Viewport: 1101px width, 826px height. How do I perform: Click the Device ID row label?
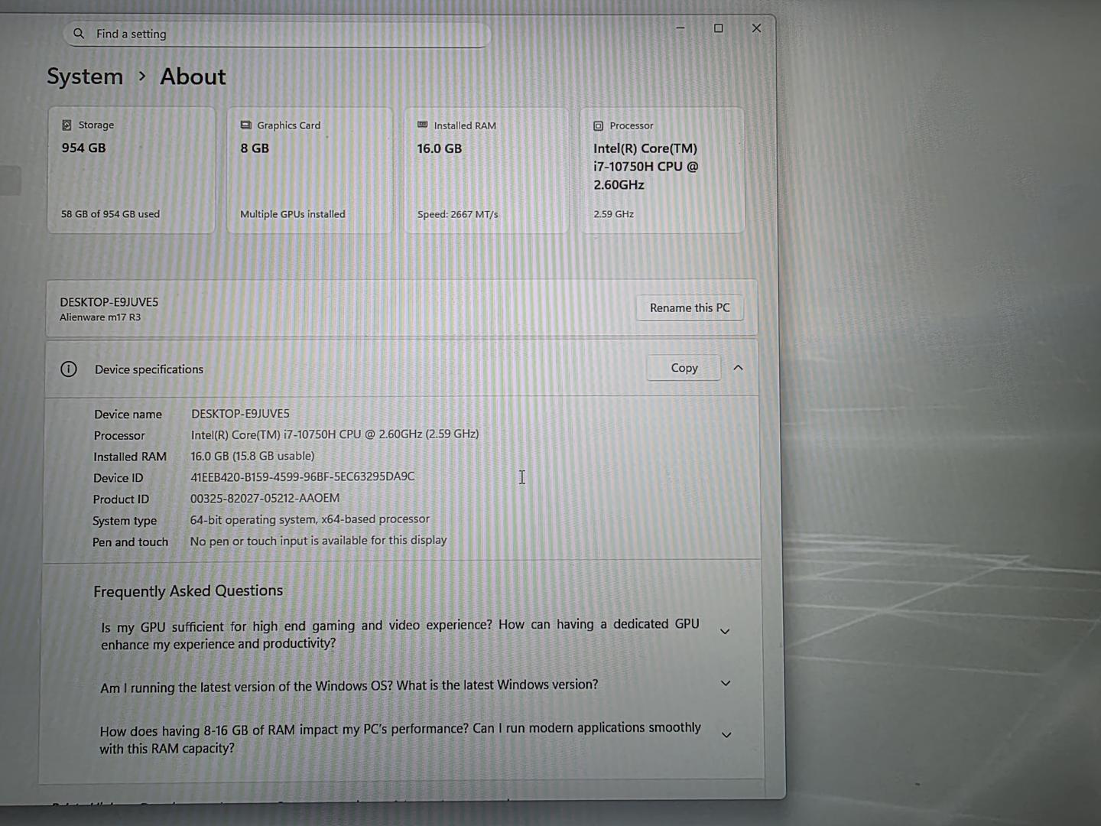[118, 478]
